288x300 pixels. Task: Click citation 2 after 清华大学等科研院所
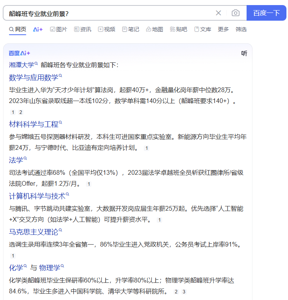tap(176, 291)
